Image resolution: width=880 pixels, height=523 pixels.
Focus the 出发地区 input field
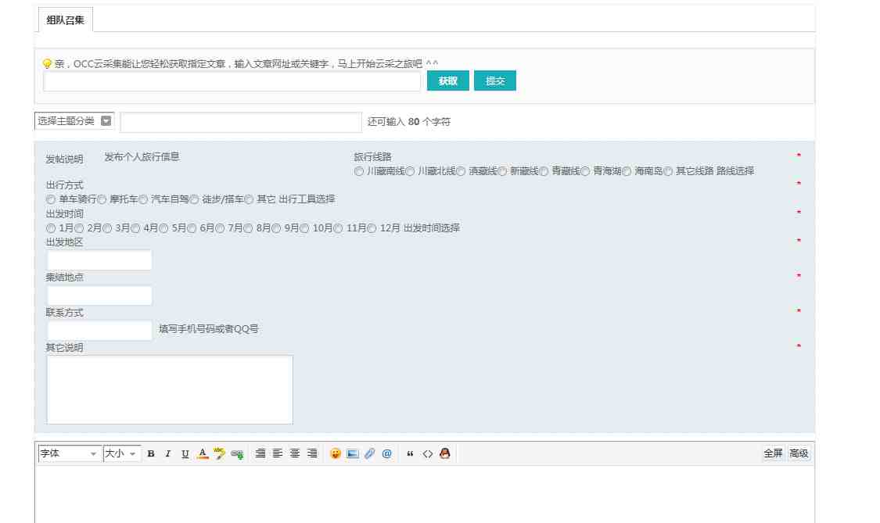tap(99, 260)
